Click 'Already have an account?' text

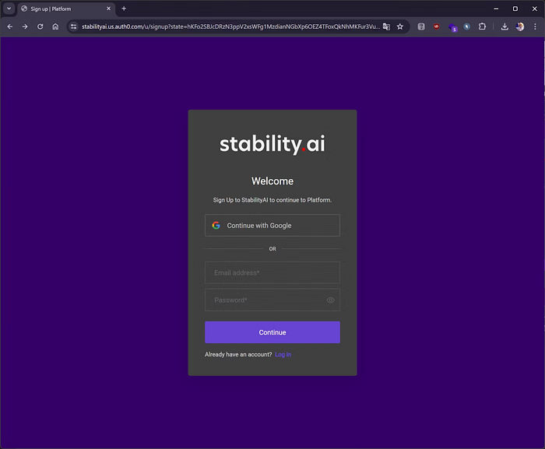[x=238, y=355]
